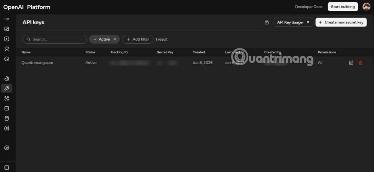Toggle the sidebar collapse panel icon
The image size is (374, 172).
click(x=7, y=168)
